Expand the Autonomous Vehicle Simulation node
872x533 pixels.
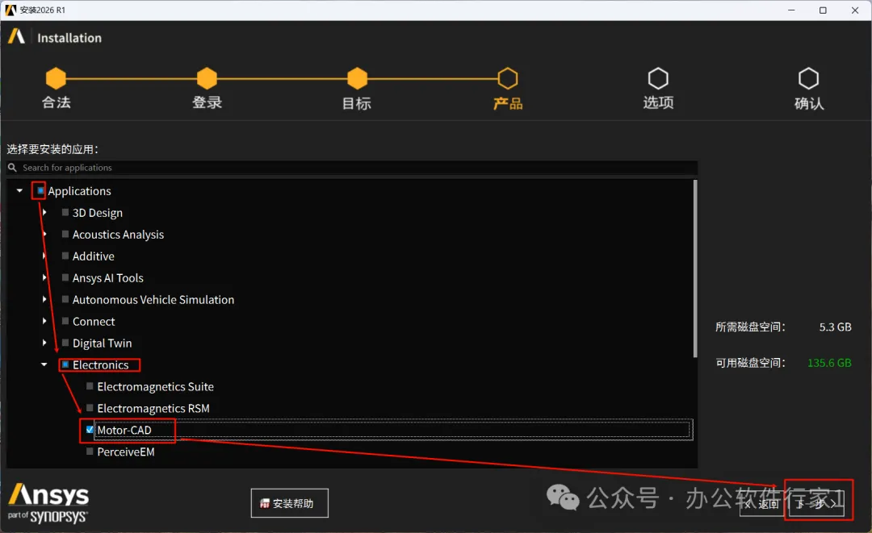44,298
